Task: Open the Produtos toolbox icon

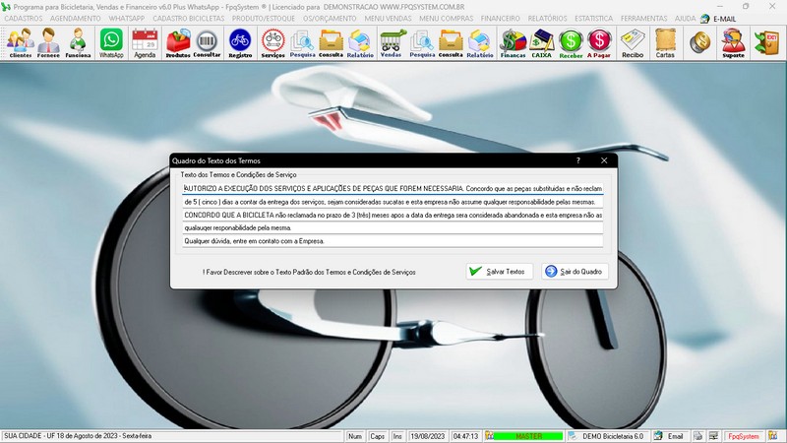Action: tap(178, 43)
